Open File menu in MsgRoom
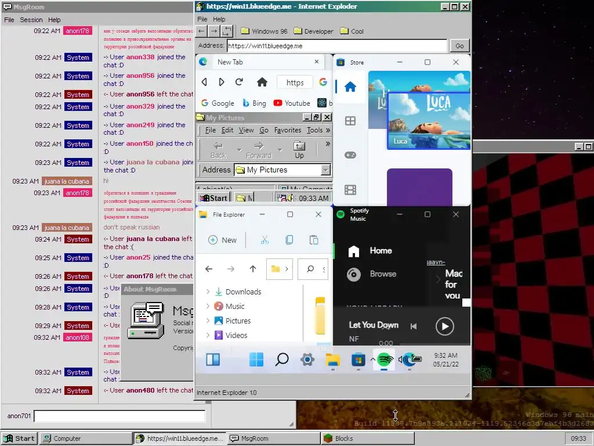594x446 pixels. pyautogui.click(x=9, y=20)
